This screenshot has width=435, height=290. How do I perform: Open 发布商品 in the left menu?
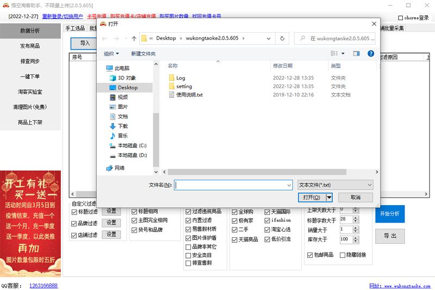click(30, 46)
